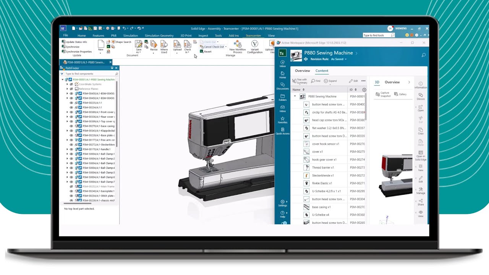Image resolution: width=489 pixels, height=275 pixels.
Task: Switch to the Overview tab beside Content
Action: coord(302,71)
